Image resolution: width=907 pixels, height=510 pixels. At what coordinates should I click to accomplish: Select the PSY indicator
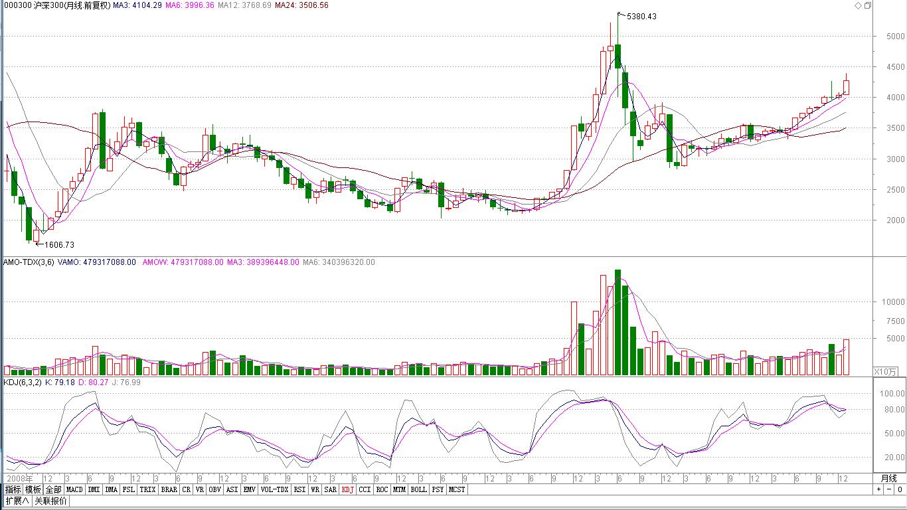click(x=438, y=489)
